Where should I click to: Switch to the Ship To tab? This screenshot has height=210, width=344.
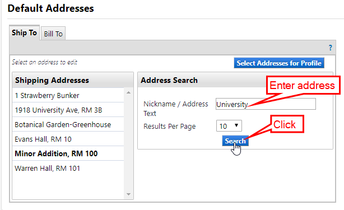tap(24, 32)
